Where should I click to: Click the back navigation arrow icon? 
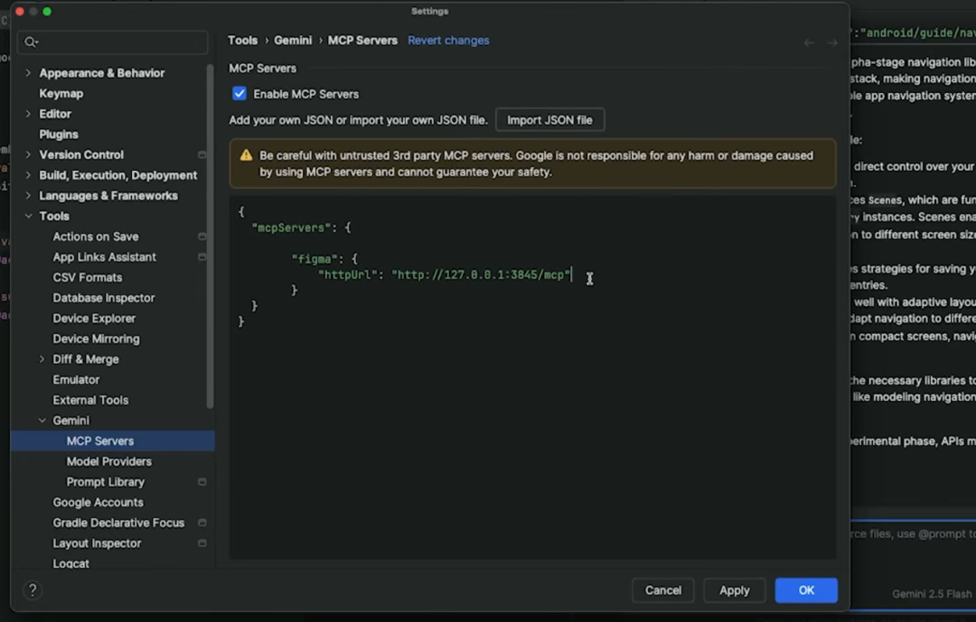[809, 43]
